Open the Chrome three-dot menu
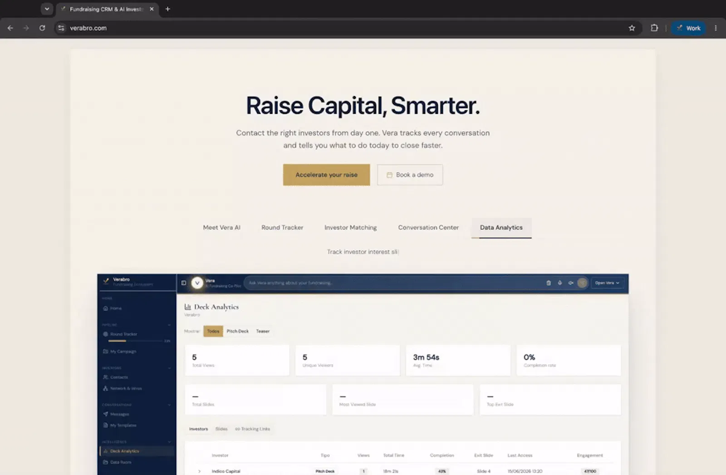 click(x=716, y=28)
